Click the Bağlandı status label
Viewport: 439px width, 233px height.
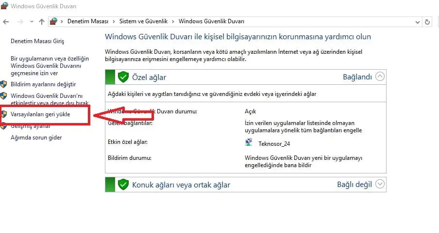tap(357, 77)
